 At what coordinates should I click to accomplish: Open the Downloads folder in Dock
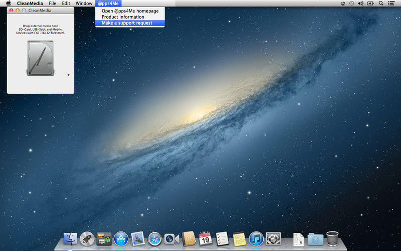315,239
